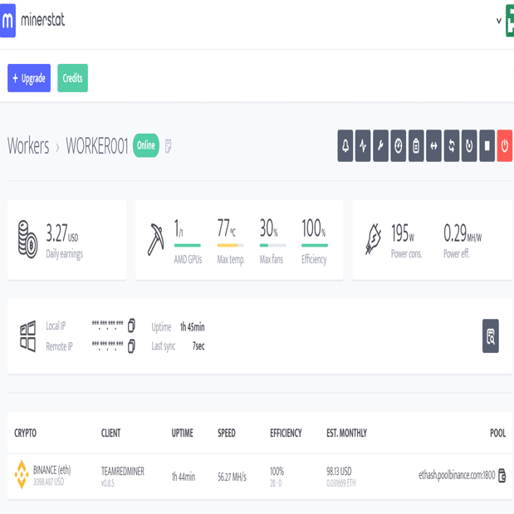Click the Max temp. progress bar
Image resolution: width=514 pixels, height=514 pixels.
coord(231,245)
